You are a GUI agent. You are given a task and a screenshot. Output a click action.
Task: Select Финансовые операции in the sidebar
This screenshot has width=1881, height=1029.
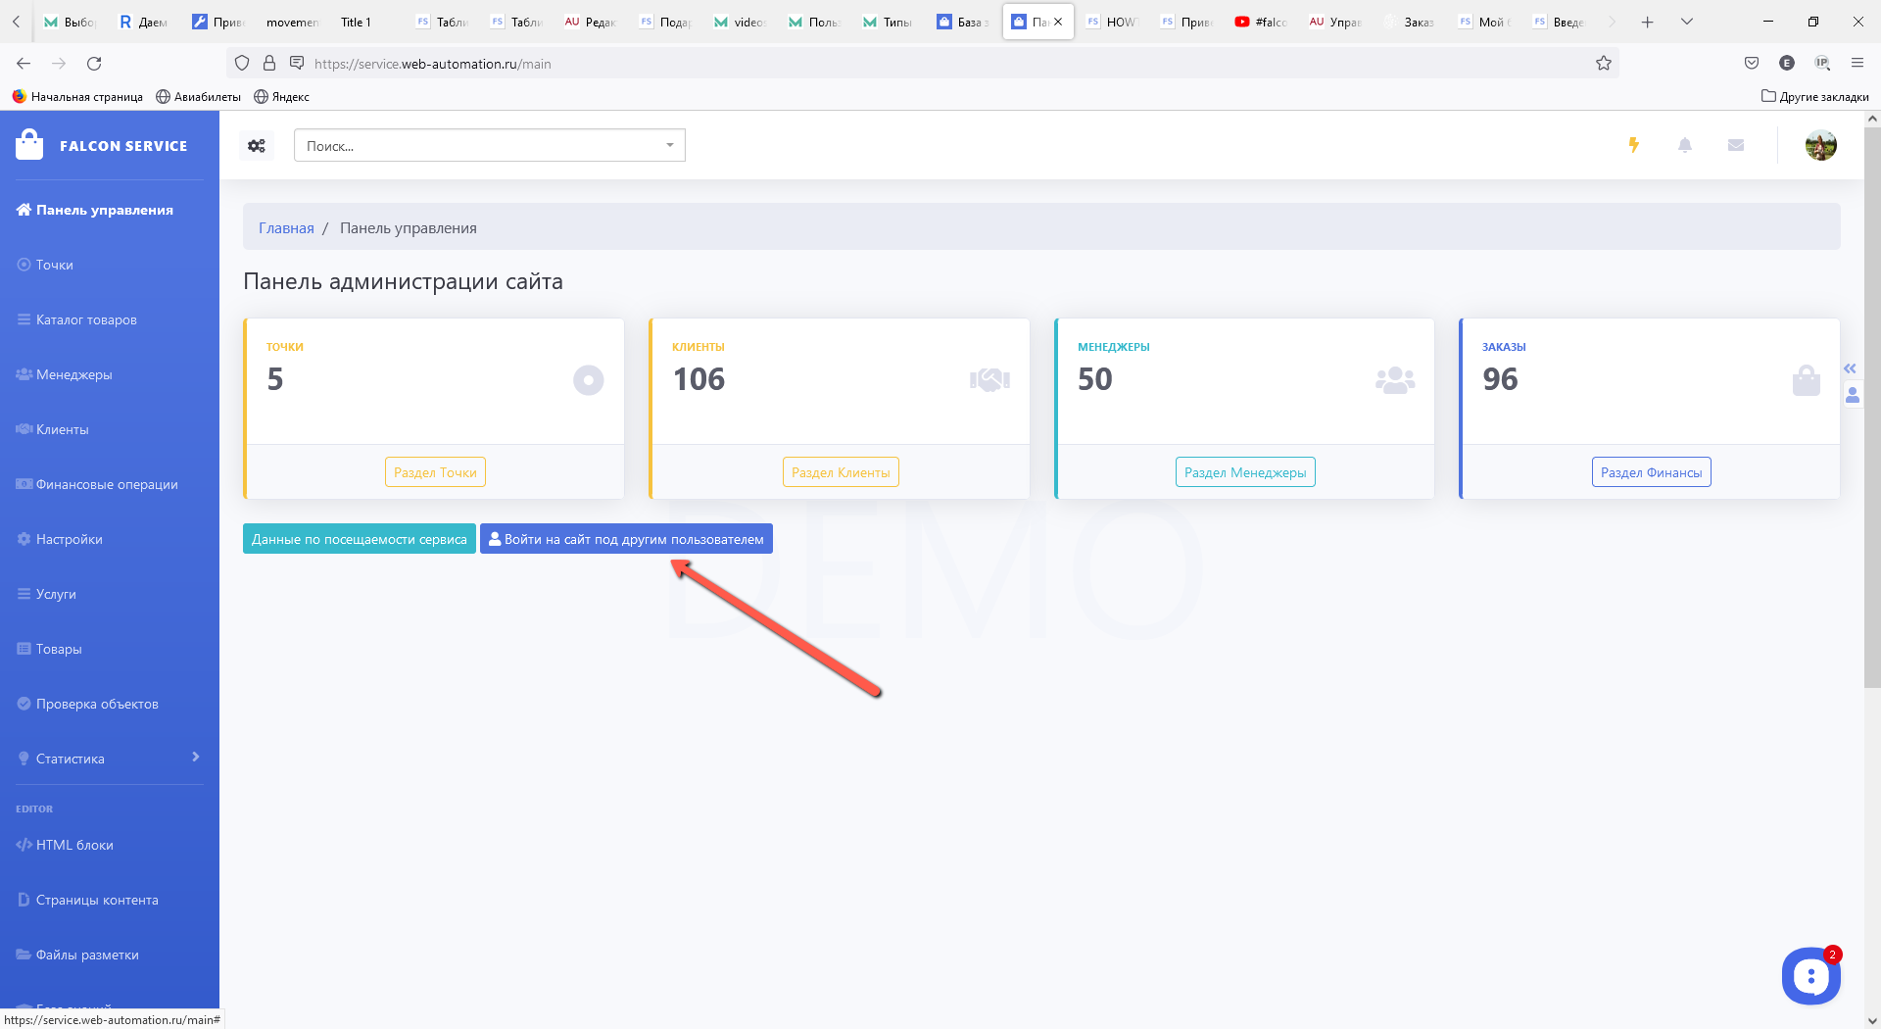coord(107,484)
